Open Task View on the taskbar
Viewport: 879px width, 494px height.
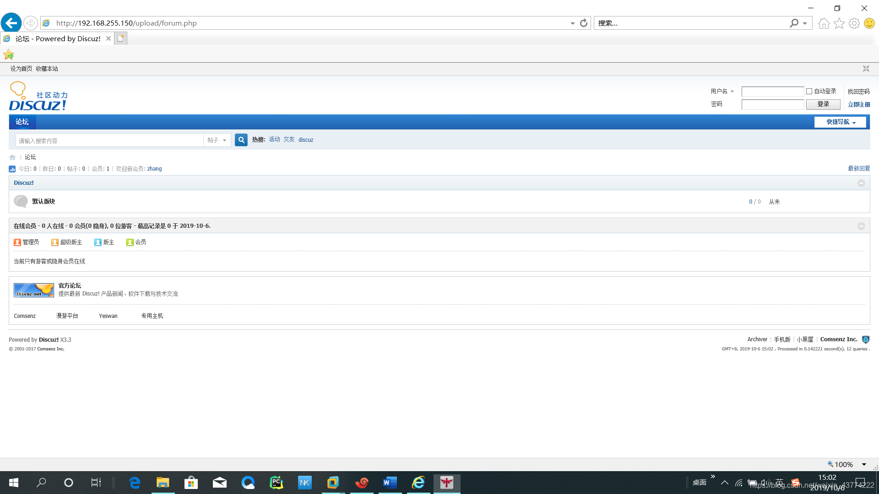tap(96, 483)
